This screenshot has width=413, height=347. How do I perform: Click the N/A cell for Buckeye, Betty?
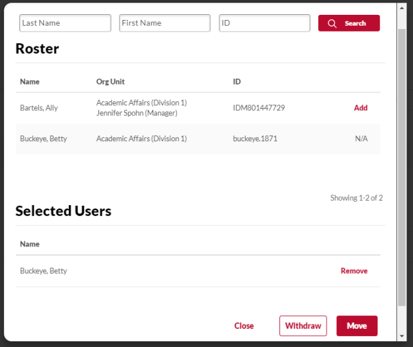(x=361, y=139)
